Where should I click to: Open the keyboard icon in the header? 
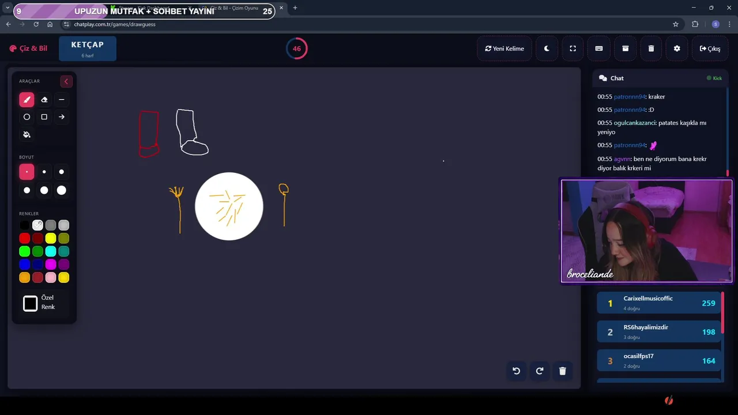(x=599, y=48)
